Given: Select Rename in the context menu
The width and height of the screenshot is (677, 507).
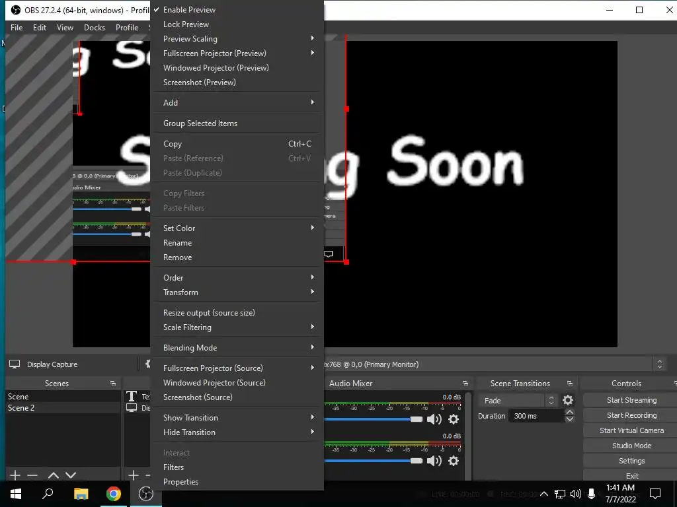Looking at the screenshot, I should (237, 243).
